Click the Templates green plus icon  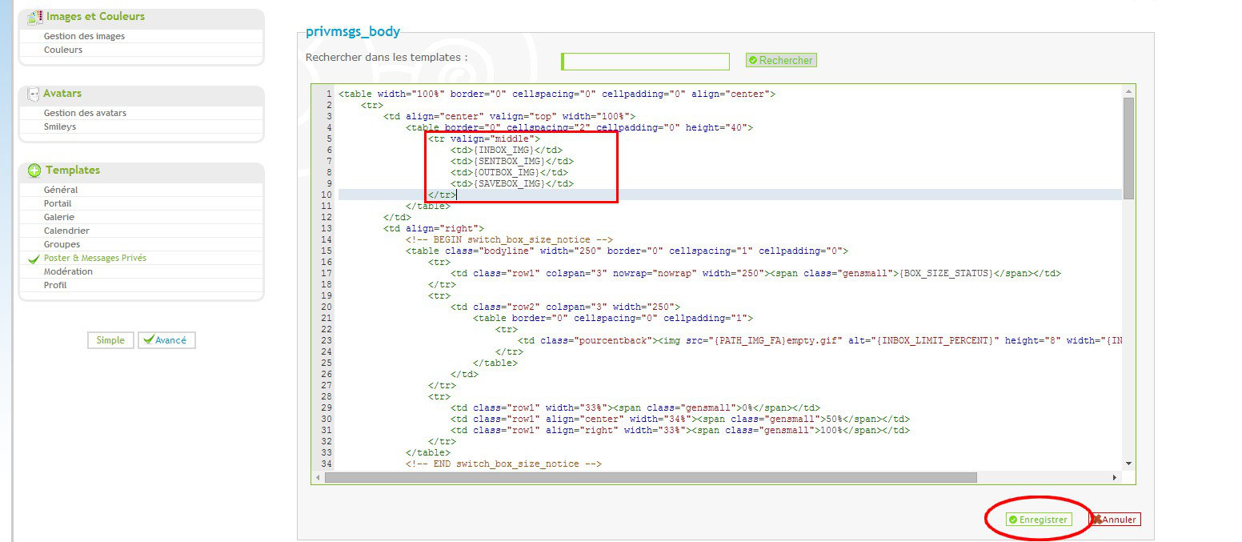pyautogui.click(x=34, y=171)
